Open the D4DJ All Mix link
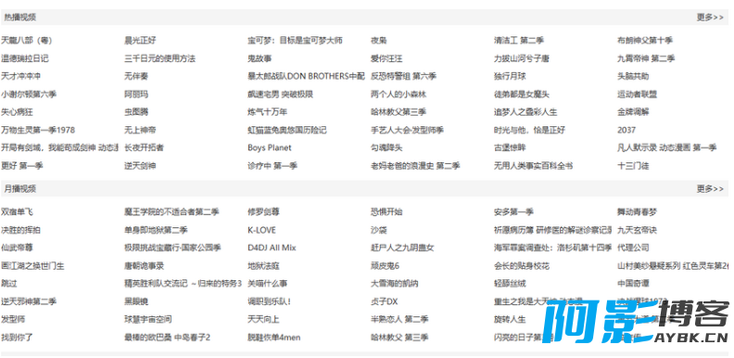 click(x=272, y=248)
